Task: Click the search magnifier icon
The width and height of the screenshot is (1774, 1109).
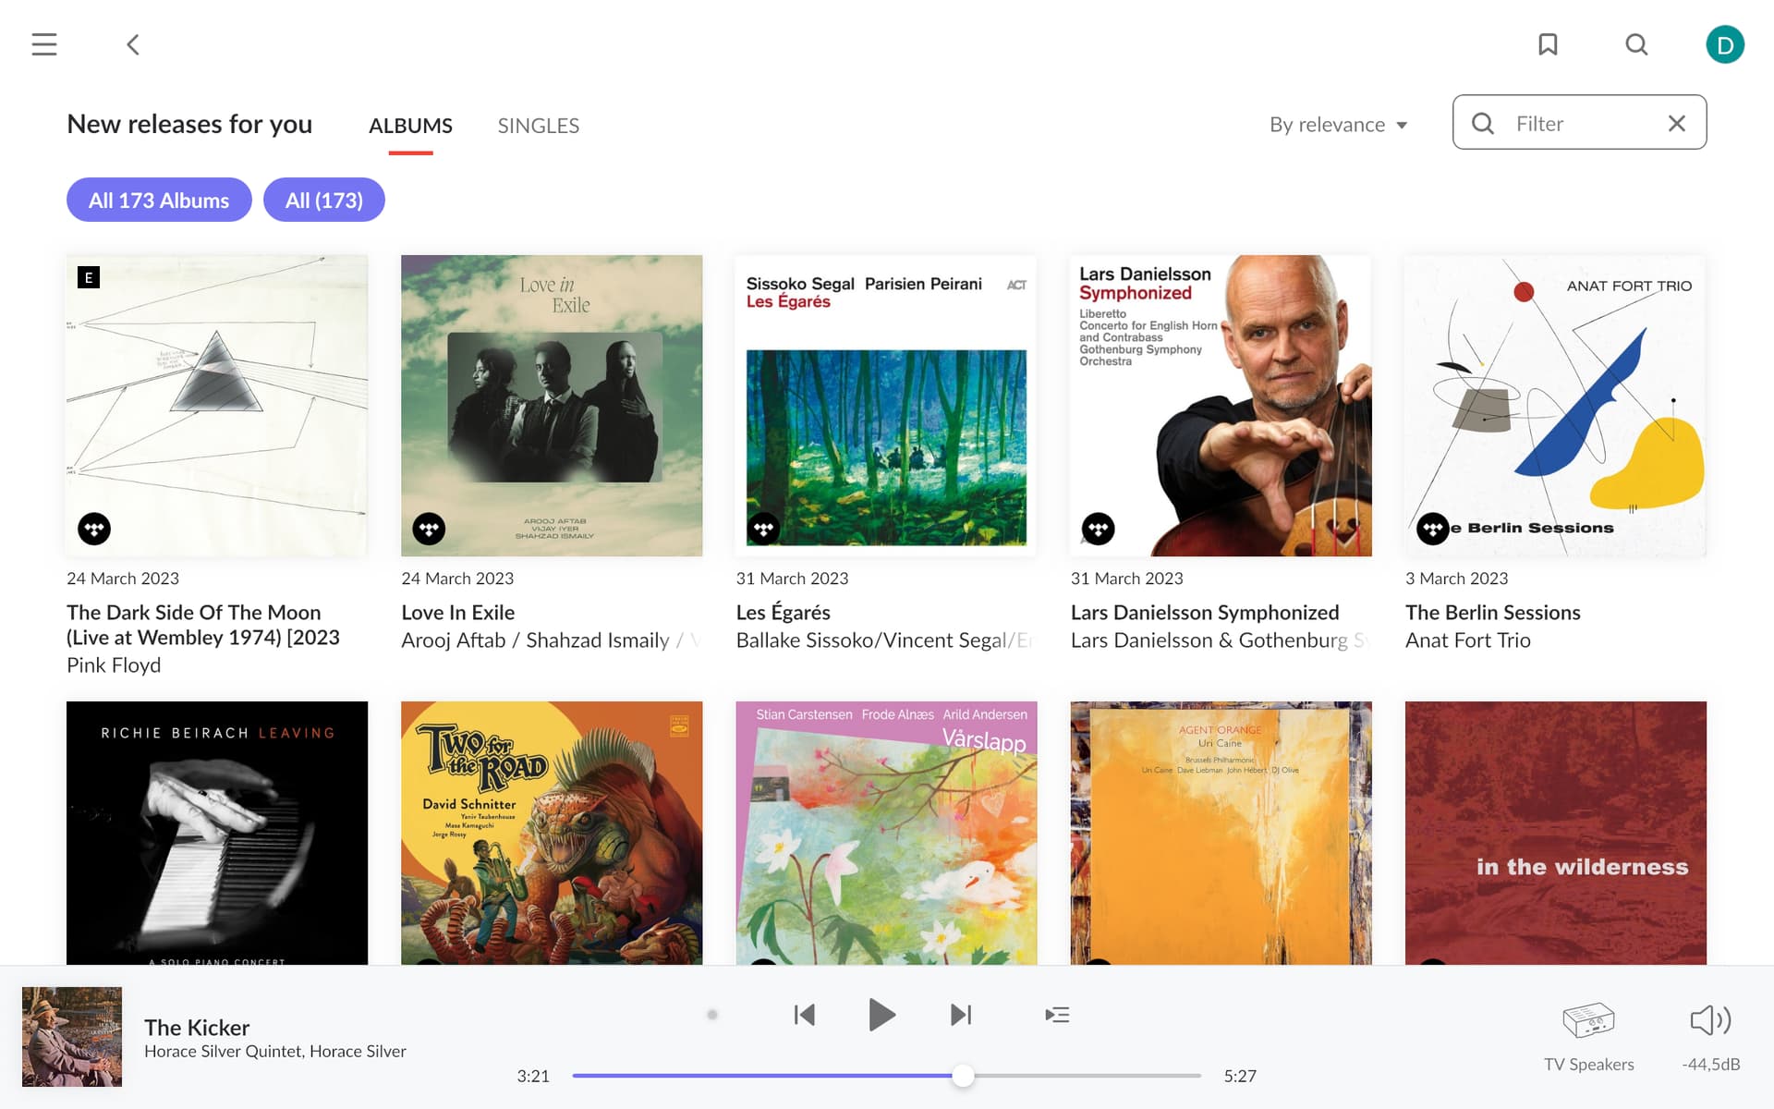Action: click(1636, 44)
